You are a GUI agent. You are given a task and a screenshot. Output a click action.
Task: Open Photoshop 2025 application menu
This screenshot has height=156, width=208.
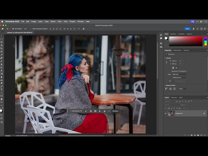tap(12, 21)
